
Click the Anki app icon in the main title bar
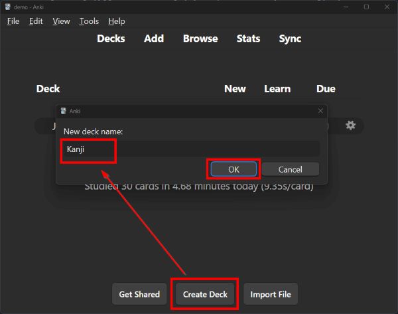click(x=7, y=7)
